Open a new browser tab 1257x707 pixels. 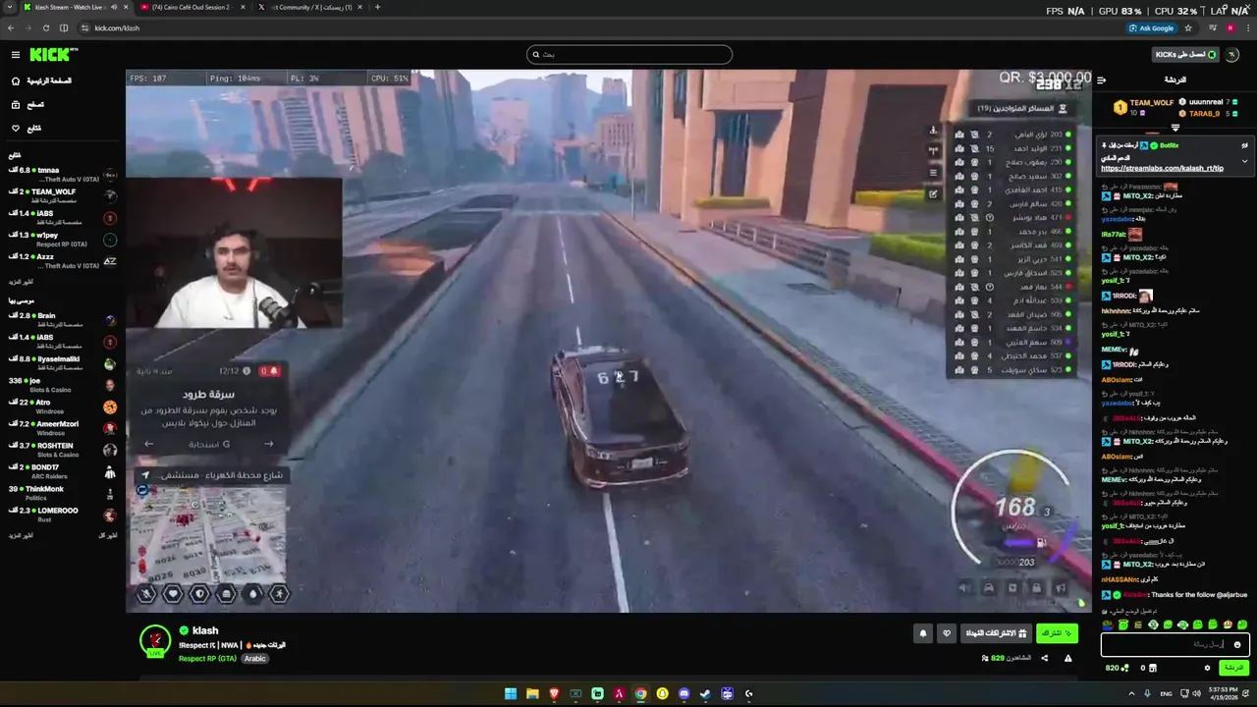[x=378, y=7]
